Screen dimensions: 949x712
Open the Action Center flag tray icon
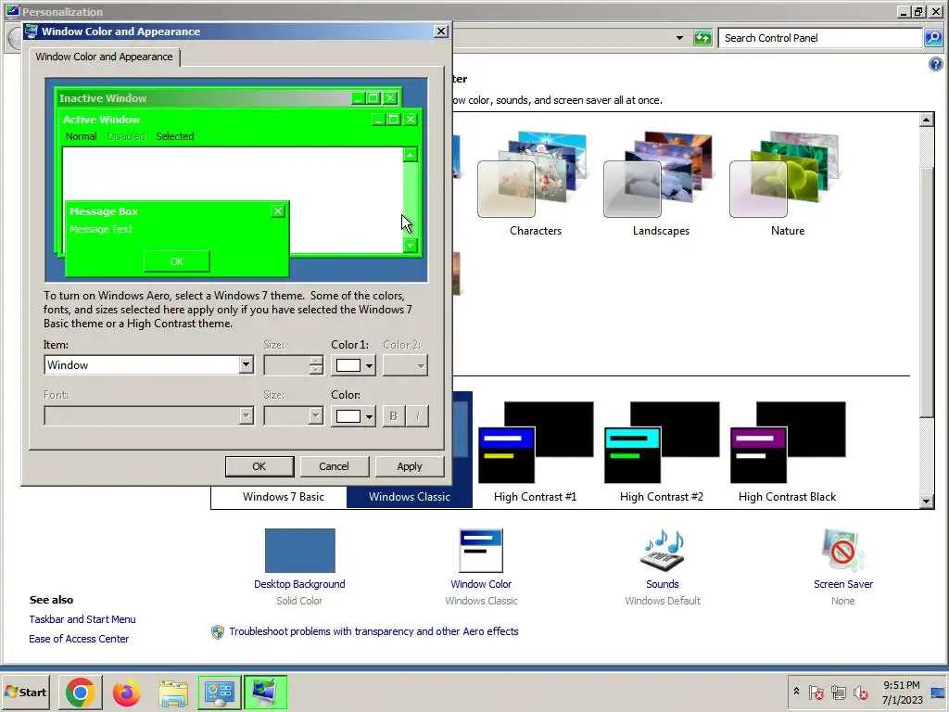816,692
